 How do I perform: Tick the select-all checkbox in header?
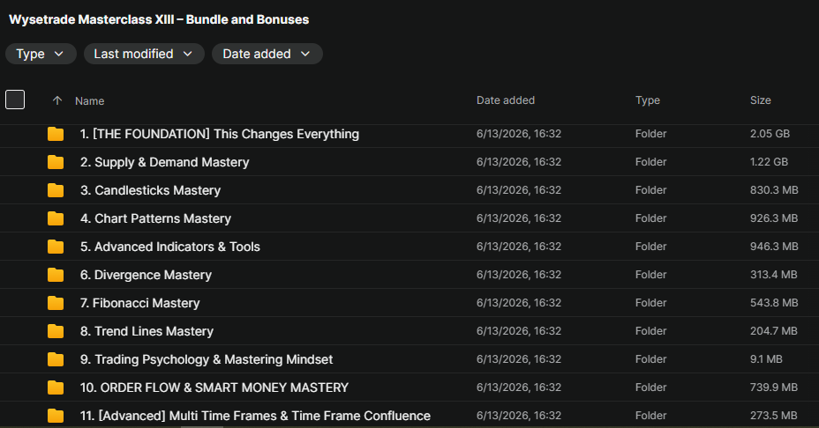coord(15,100)
